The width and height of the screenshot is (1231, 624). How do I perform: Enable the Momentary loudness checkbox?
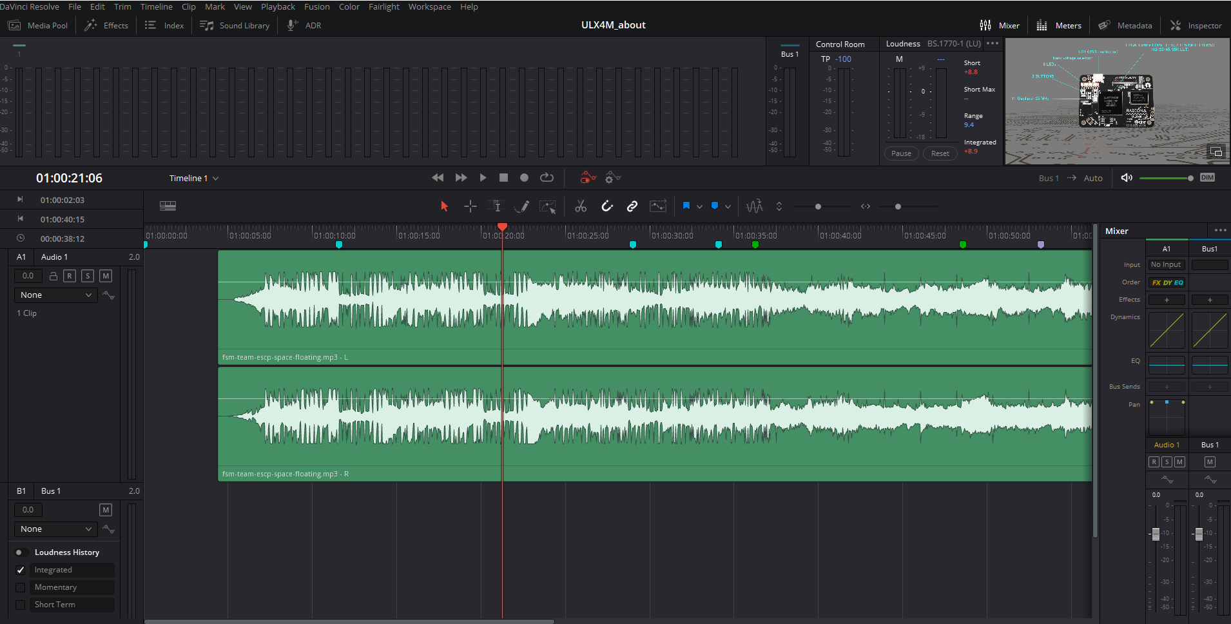pos(21,587)
